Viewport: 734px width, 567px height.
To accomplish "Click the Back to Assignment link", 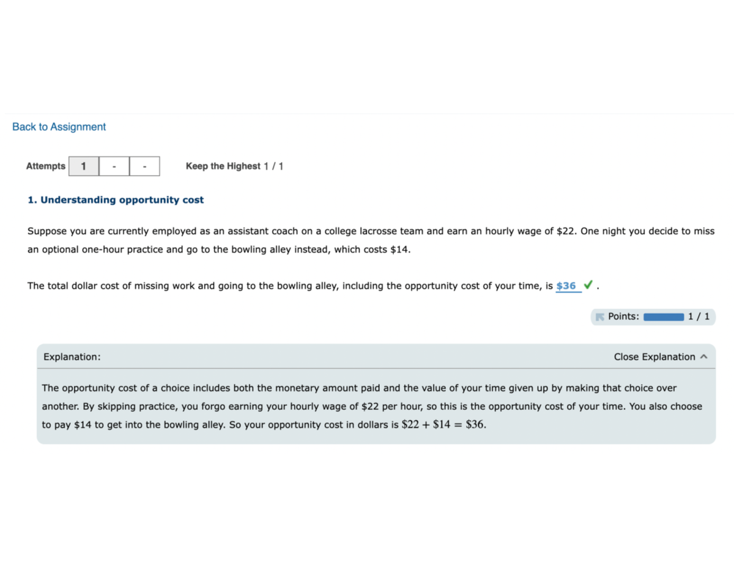I will 59,127.
